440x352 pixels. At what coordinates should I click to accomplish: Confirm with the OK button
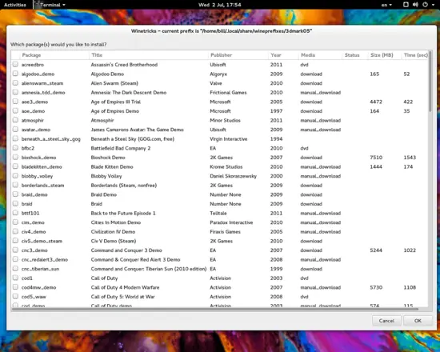418,321
